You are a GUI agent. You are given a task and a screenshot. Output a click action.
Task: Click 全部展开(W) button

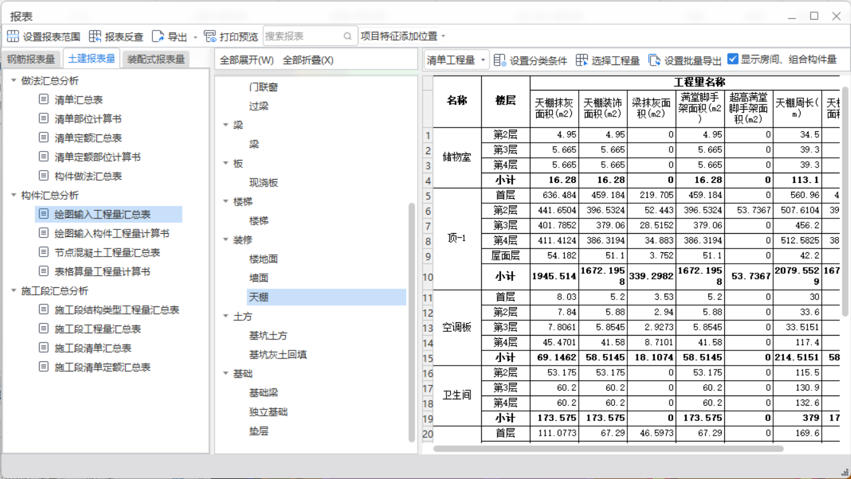click(247, 60)
